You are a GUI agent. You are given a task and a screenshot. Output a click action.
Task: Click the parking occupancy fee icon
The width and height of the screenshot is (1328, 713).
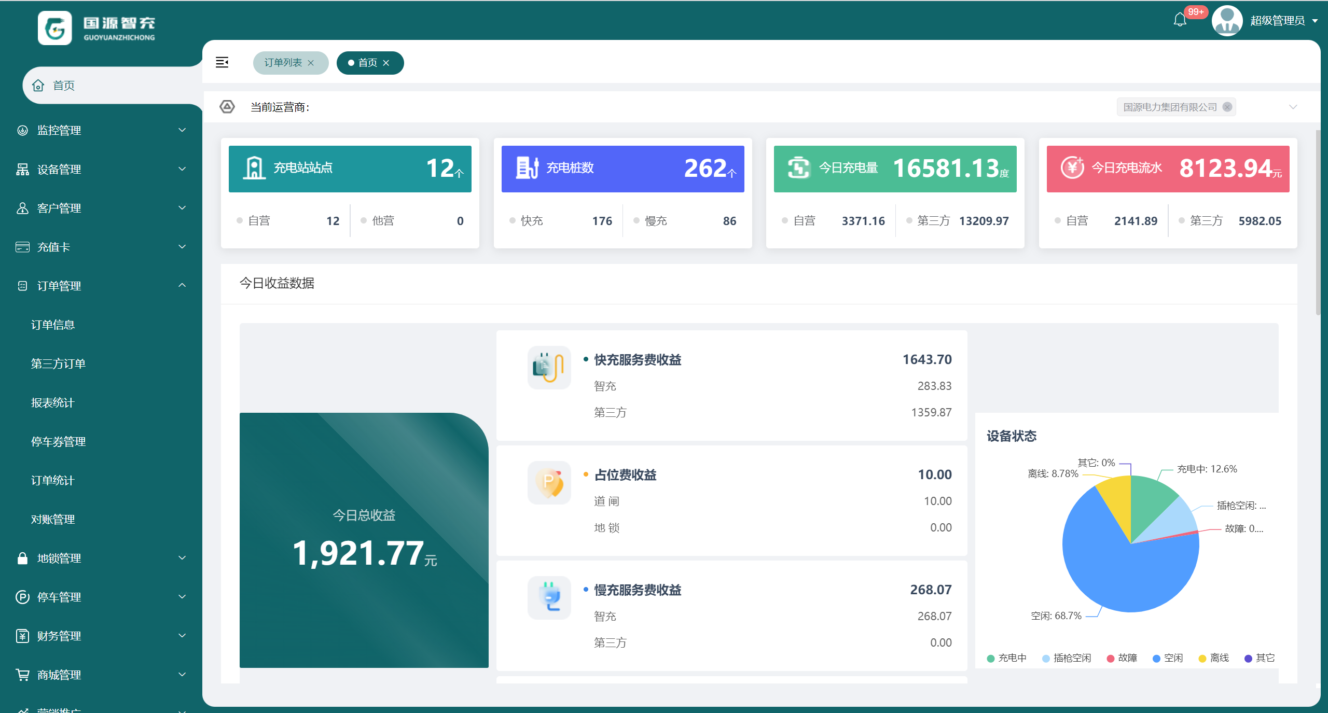tap(549, 482)
